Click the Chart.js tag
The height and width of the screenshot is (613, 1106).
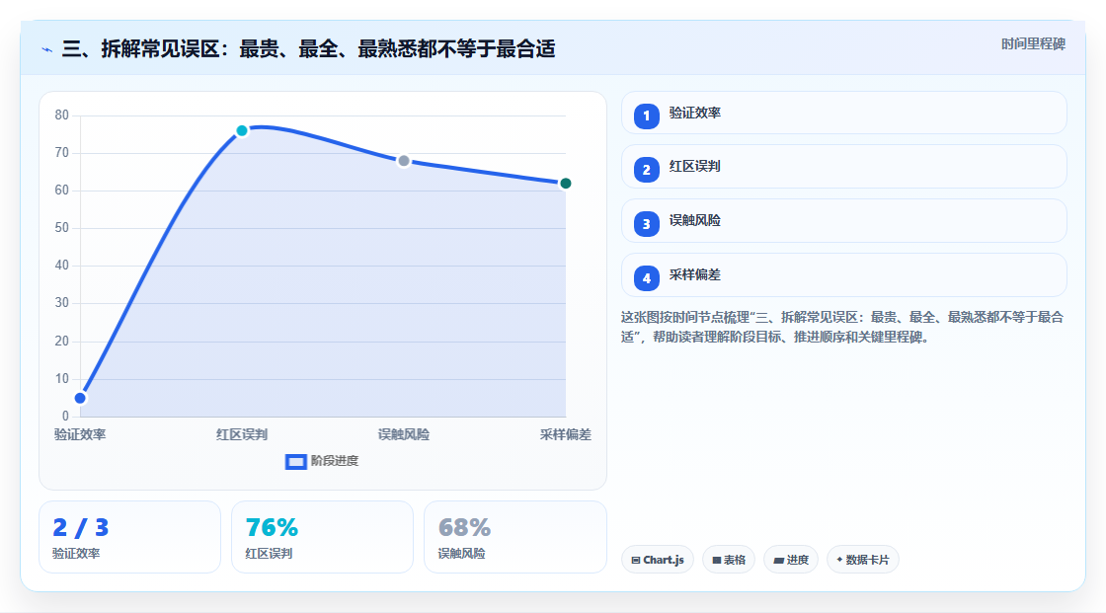tap(658, 560)
